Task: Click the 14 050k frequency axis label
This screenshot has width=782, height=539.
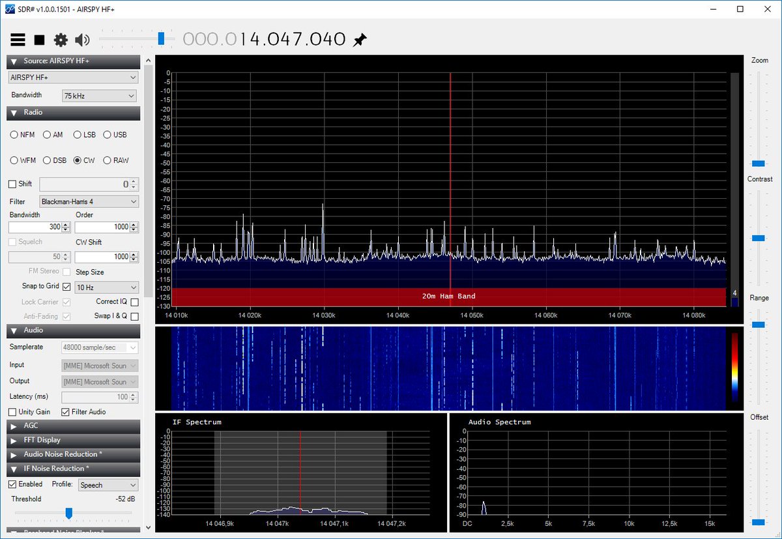Action: pyautogui.click(x=472, y=315)
